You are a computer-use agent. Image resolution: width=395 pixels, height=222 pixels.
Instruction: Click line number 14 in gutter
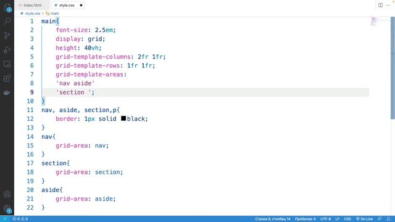point(30,136)
